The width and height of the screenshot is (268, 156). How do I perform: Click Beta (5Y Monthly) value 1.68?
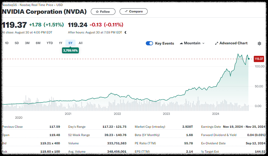tap(189, 135)
